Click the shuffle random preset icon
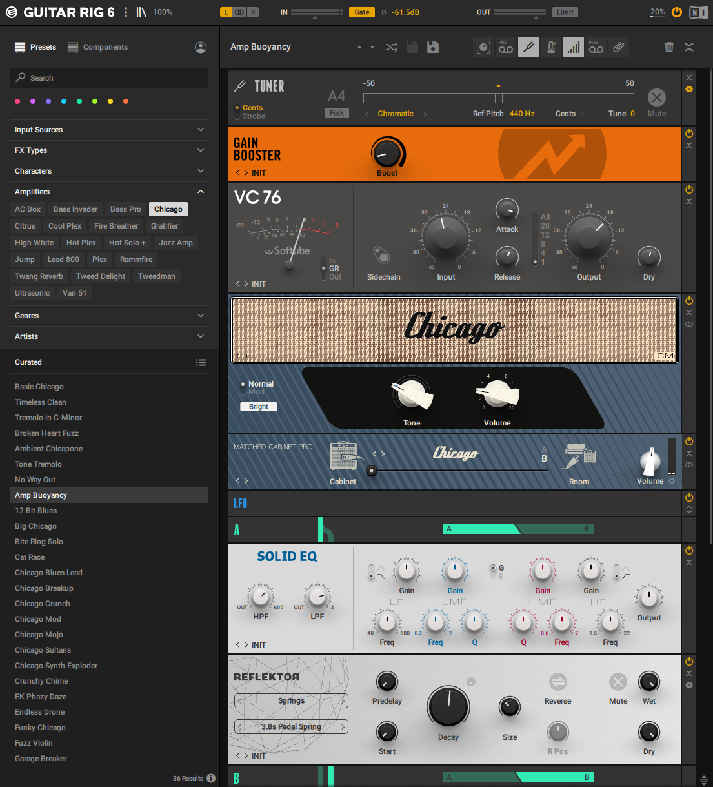 pos(391,47)
